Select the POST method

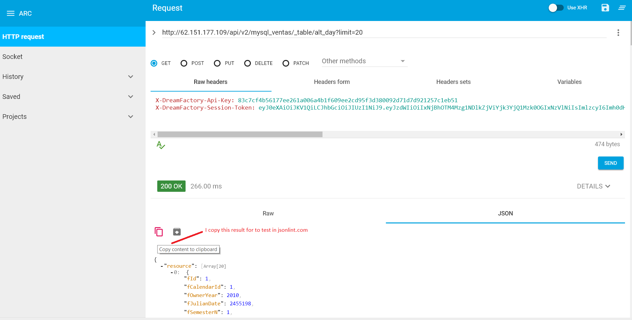tap(184, 63)
